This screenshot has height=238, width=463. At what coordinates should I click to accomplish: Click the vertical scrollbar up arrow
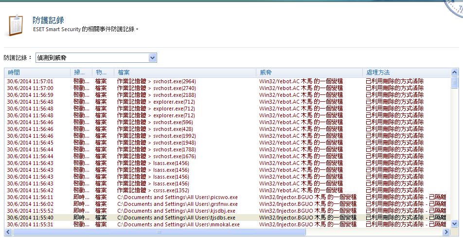click(x=454, y=72)
